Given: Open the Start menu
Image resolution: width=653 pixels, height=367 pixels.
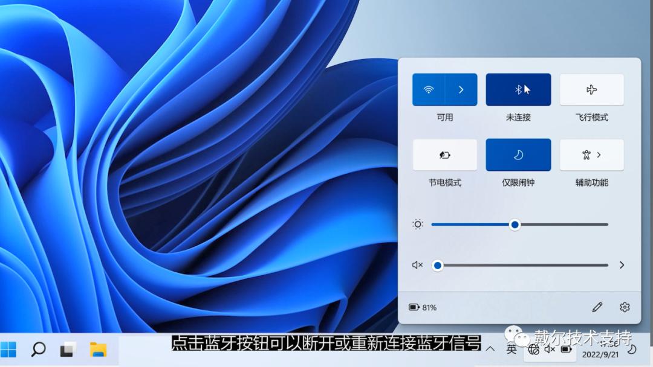Looking at the screenshot, I should point(11,349).
